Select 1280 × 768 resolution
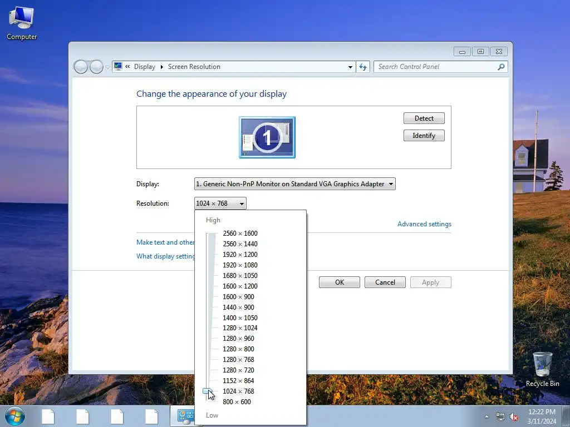Viewport: 570px width, 427px height. click(x=238, y=360)
